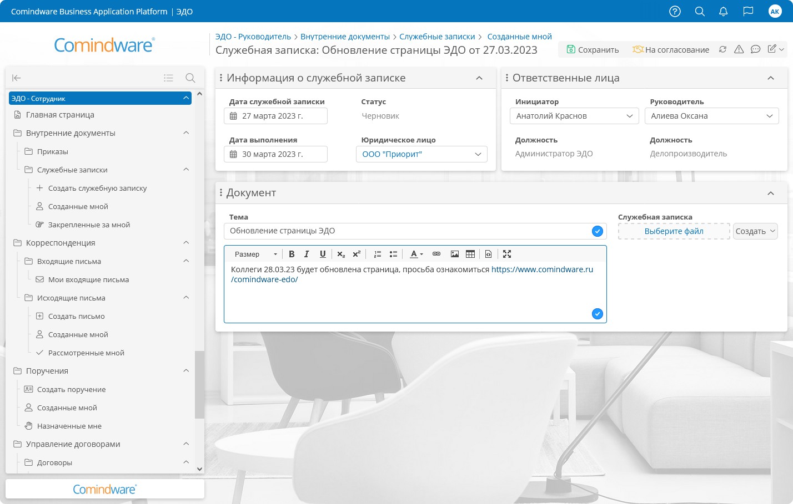Screen dimensions: 793x504
Task: Go to Служебные записки breadcrumb
Action: click(x=437, y=37)
